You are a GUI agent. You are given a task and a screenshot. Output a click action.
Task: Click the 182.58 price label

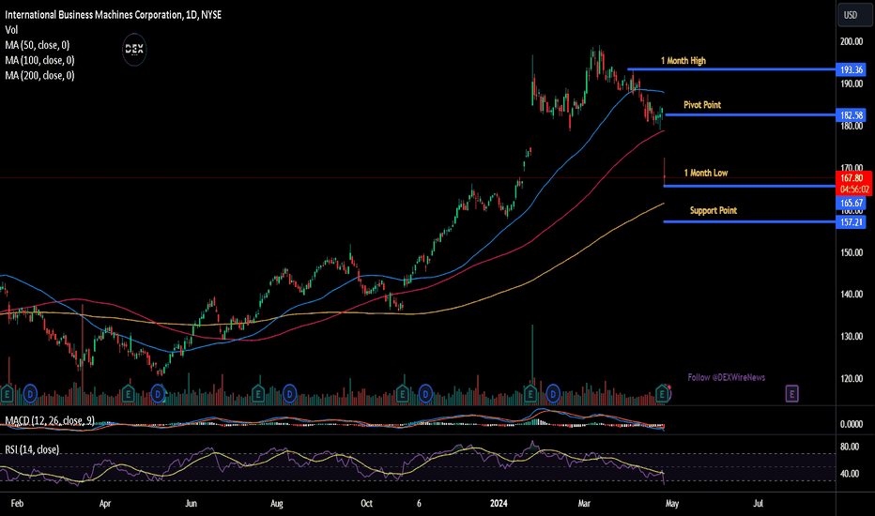click(x=852, y=115)
